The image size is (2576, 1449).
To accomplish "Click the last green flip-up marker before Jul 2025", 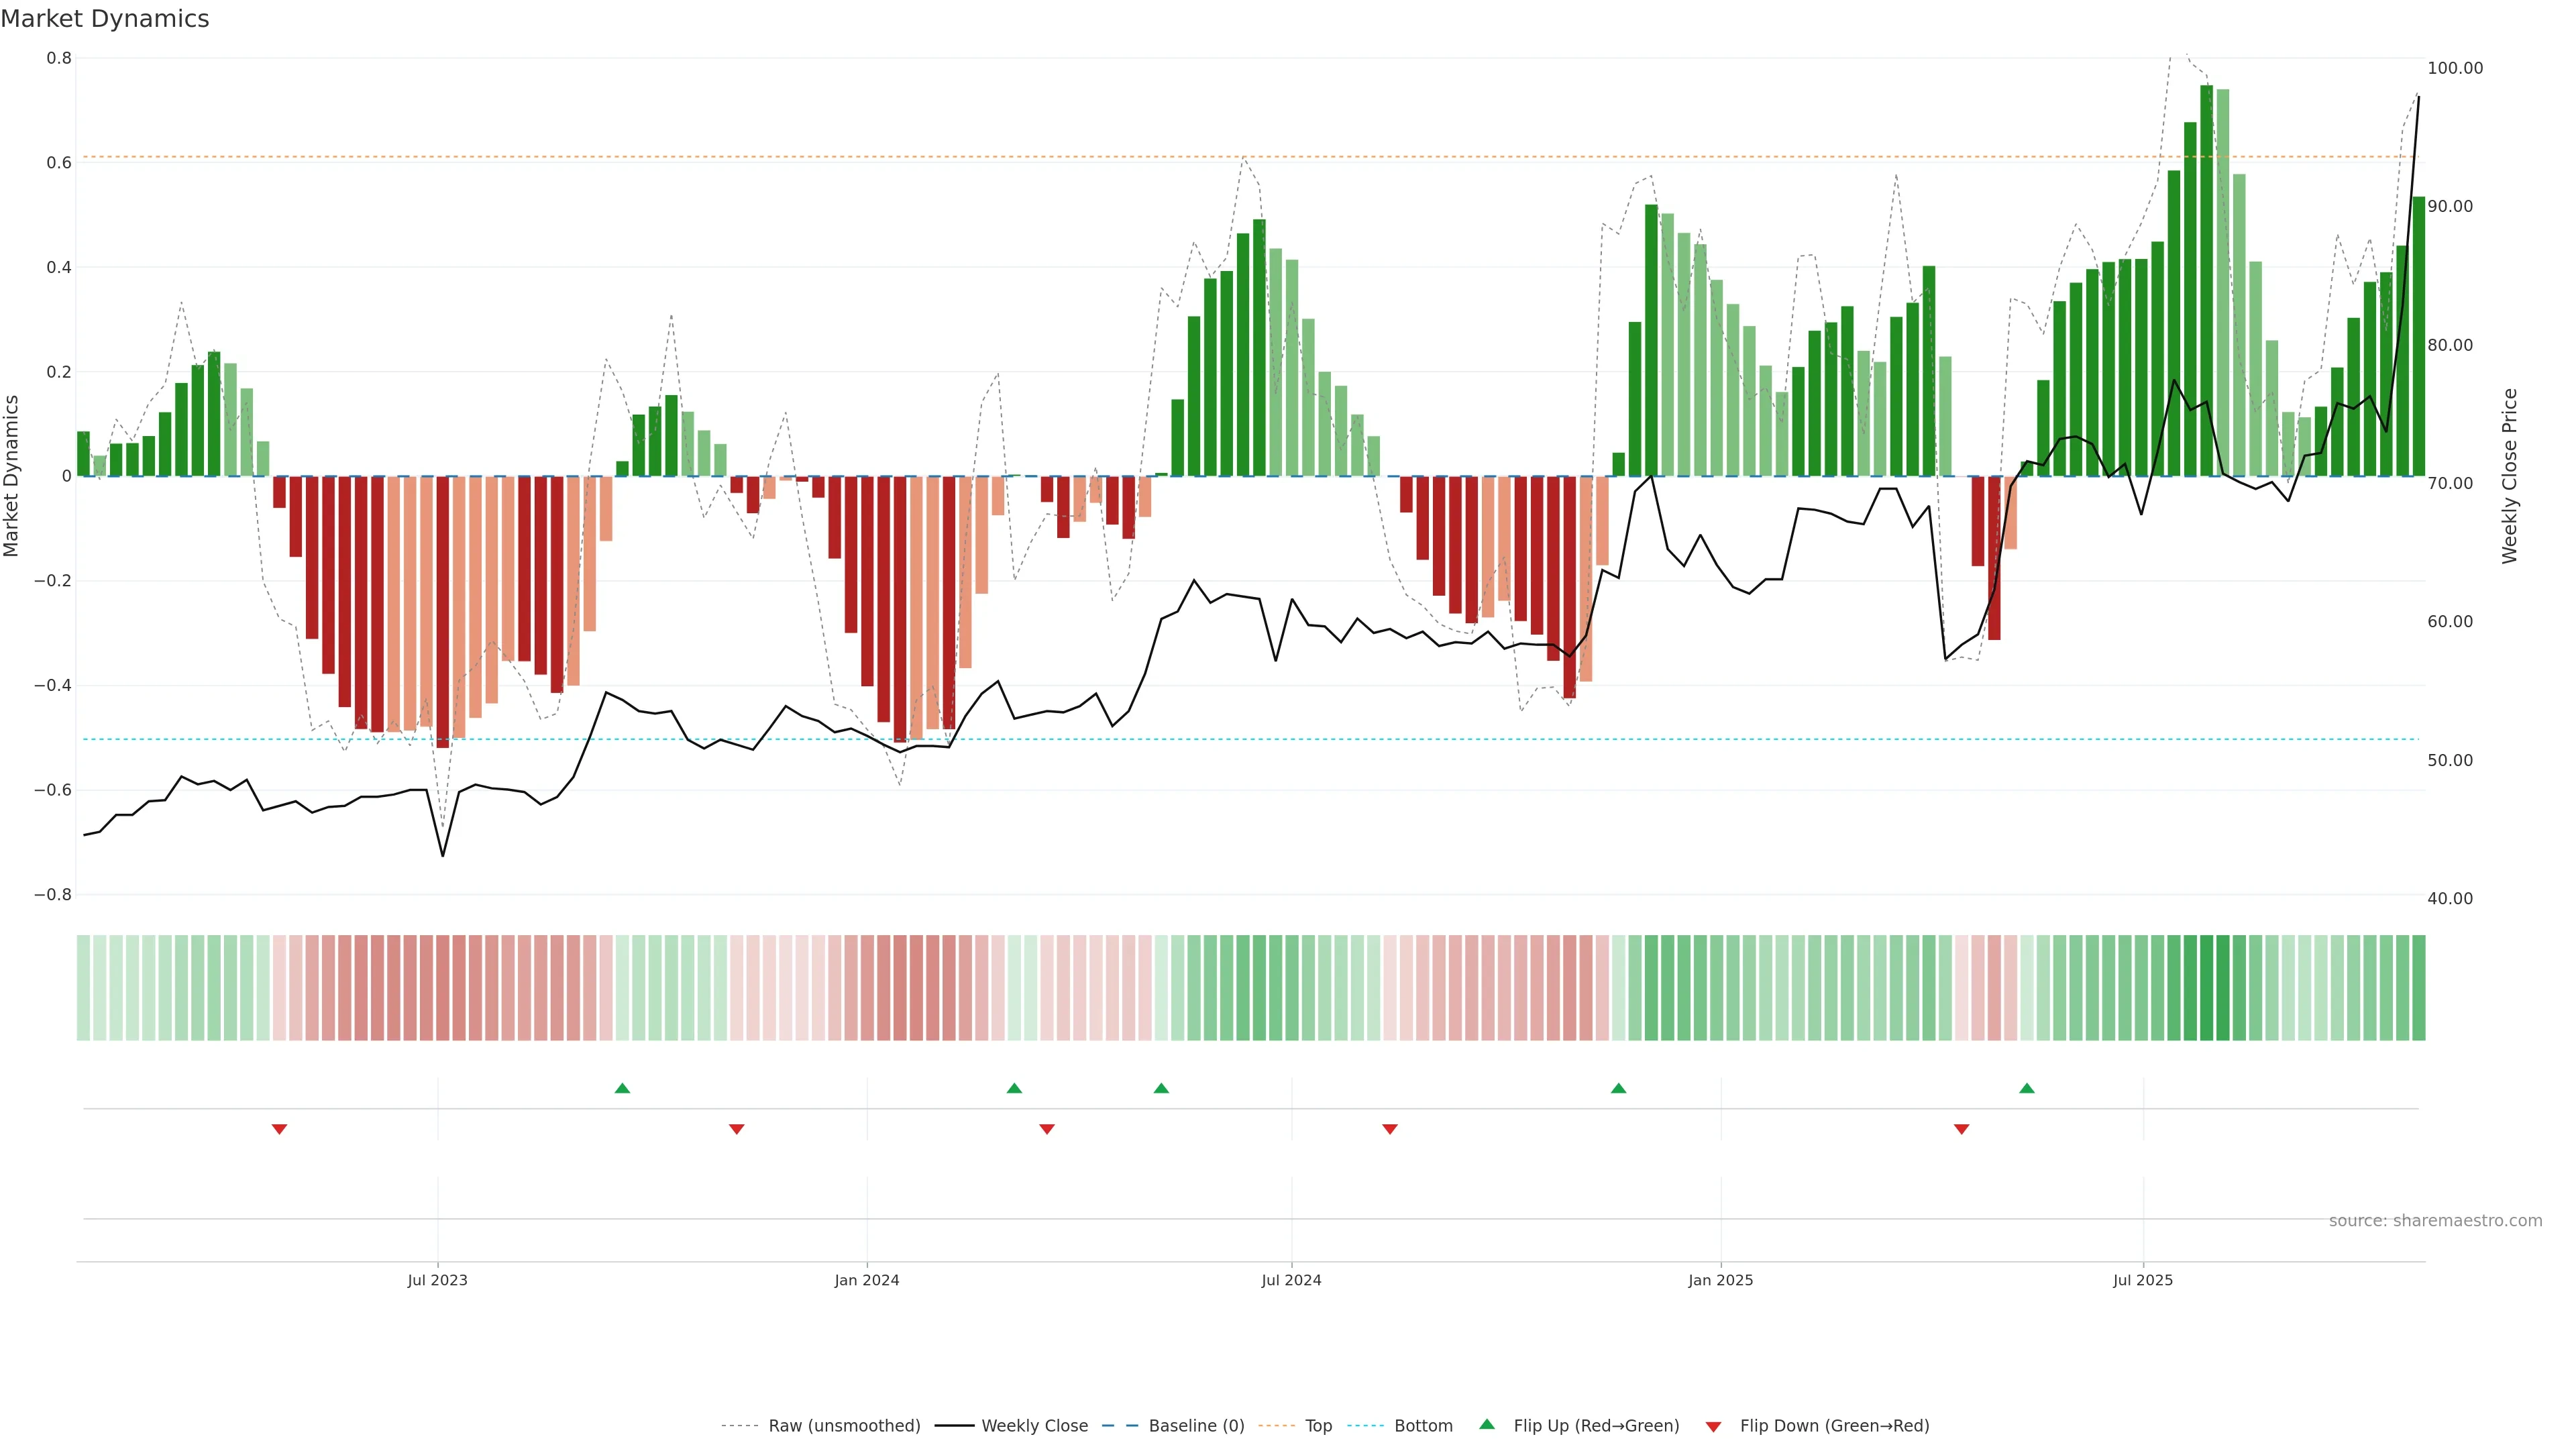I will coord(2026,1088).
